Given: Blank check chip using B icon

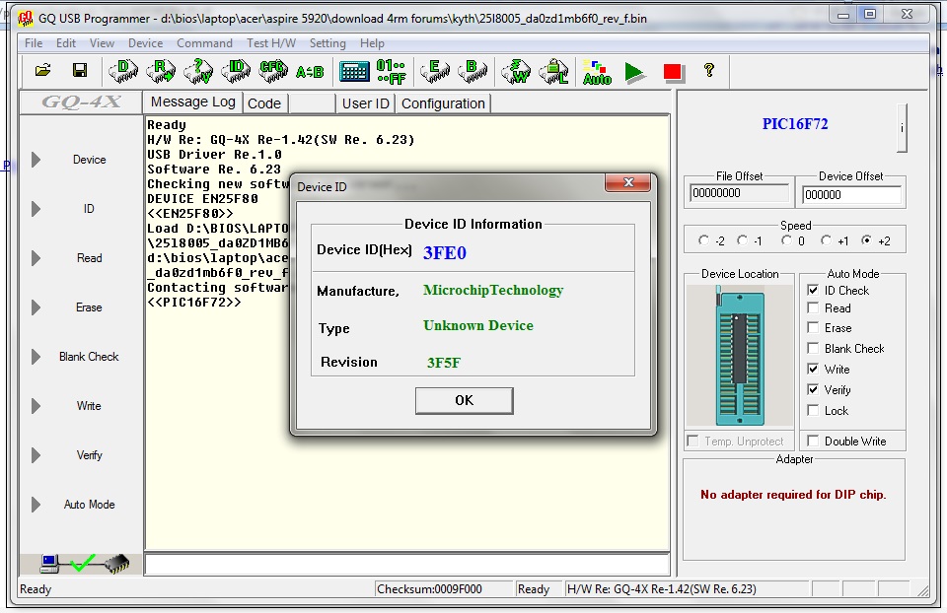Looking at the screenshot, I should coord(473,71).
